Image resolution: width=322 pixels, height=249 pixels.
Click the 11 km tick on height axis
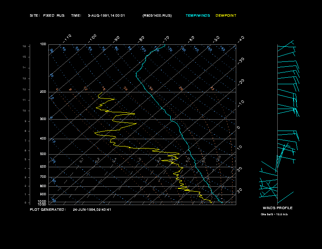[x=24, y=100]
